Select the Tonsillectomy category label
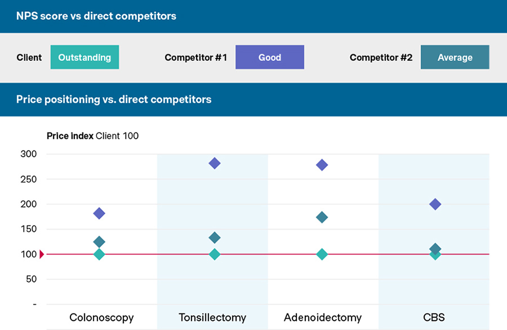This screenshot has width=507, height=330. tap(212, 318)
